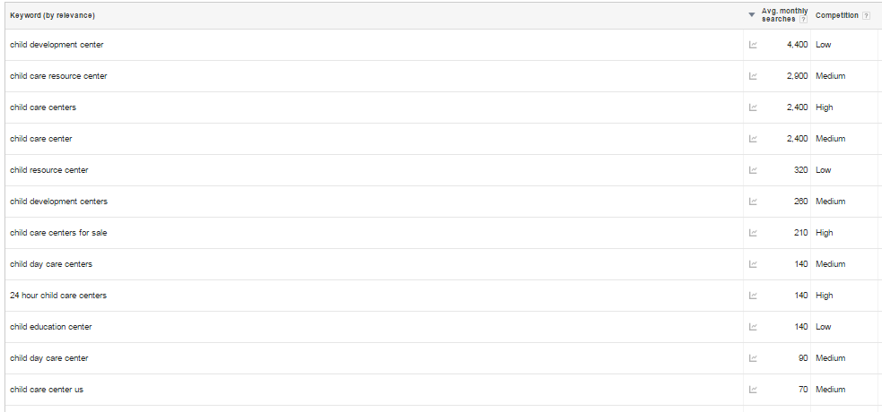Viewport: 882px width, 412px height.
Task: View trend chart icon for child resource center
Action: click(x=753, y=170)
